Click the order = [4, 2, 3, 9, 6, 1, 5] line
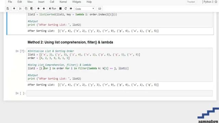The height and width of the screenshot is (123, 219). pos(49,58)
